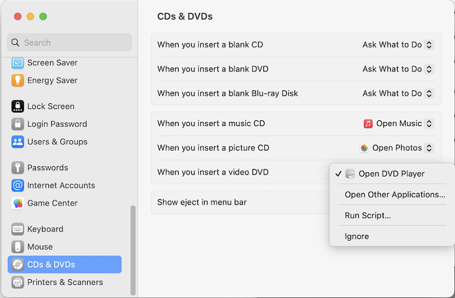Click the Passwords key icon
The height and width of the screenshot is (298, 455).
coord(18,168)
